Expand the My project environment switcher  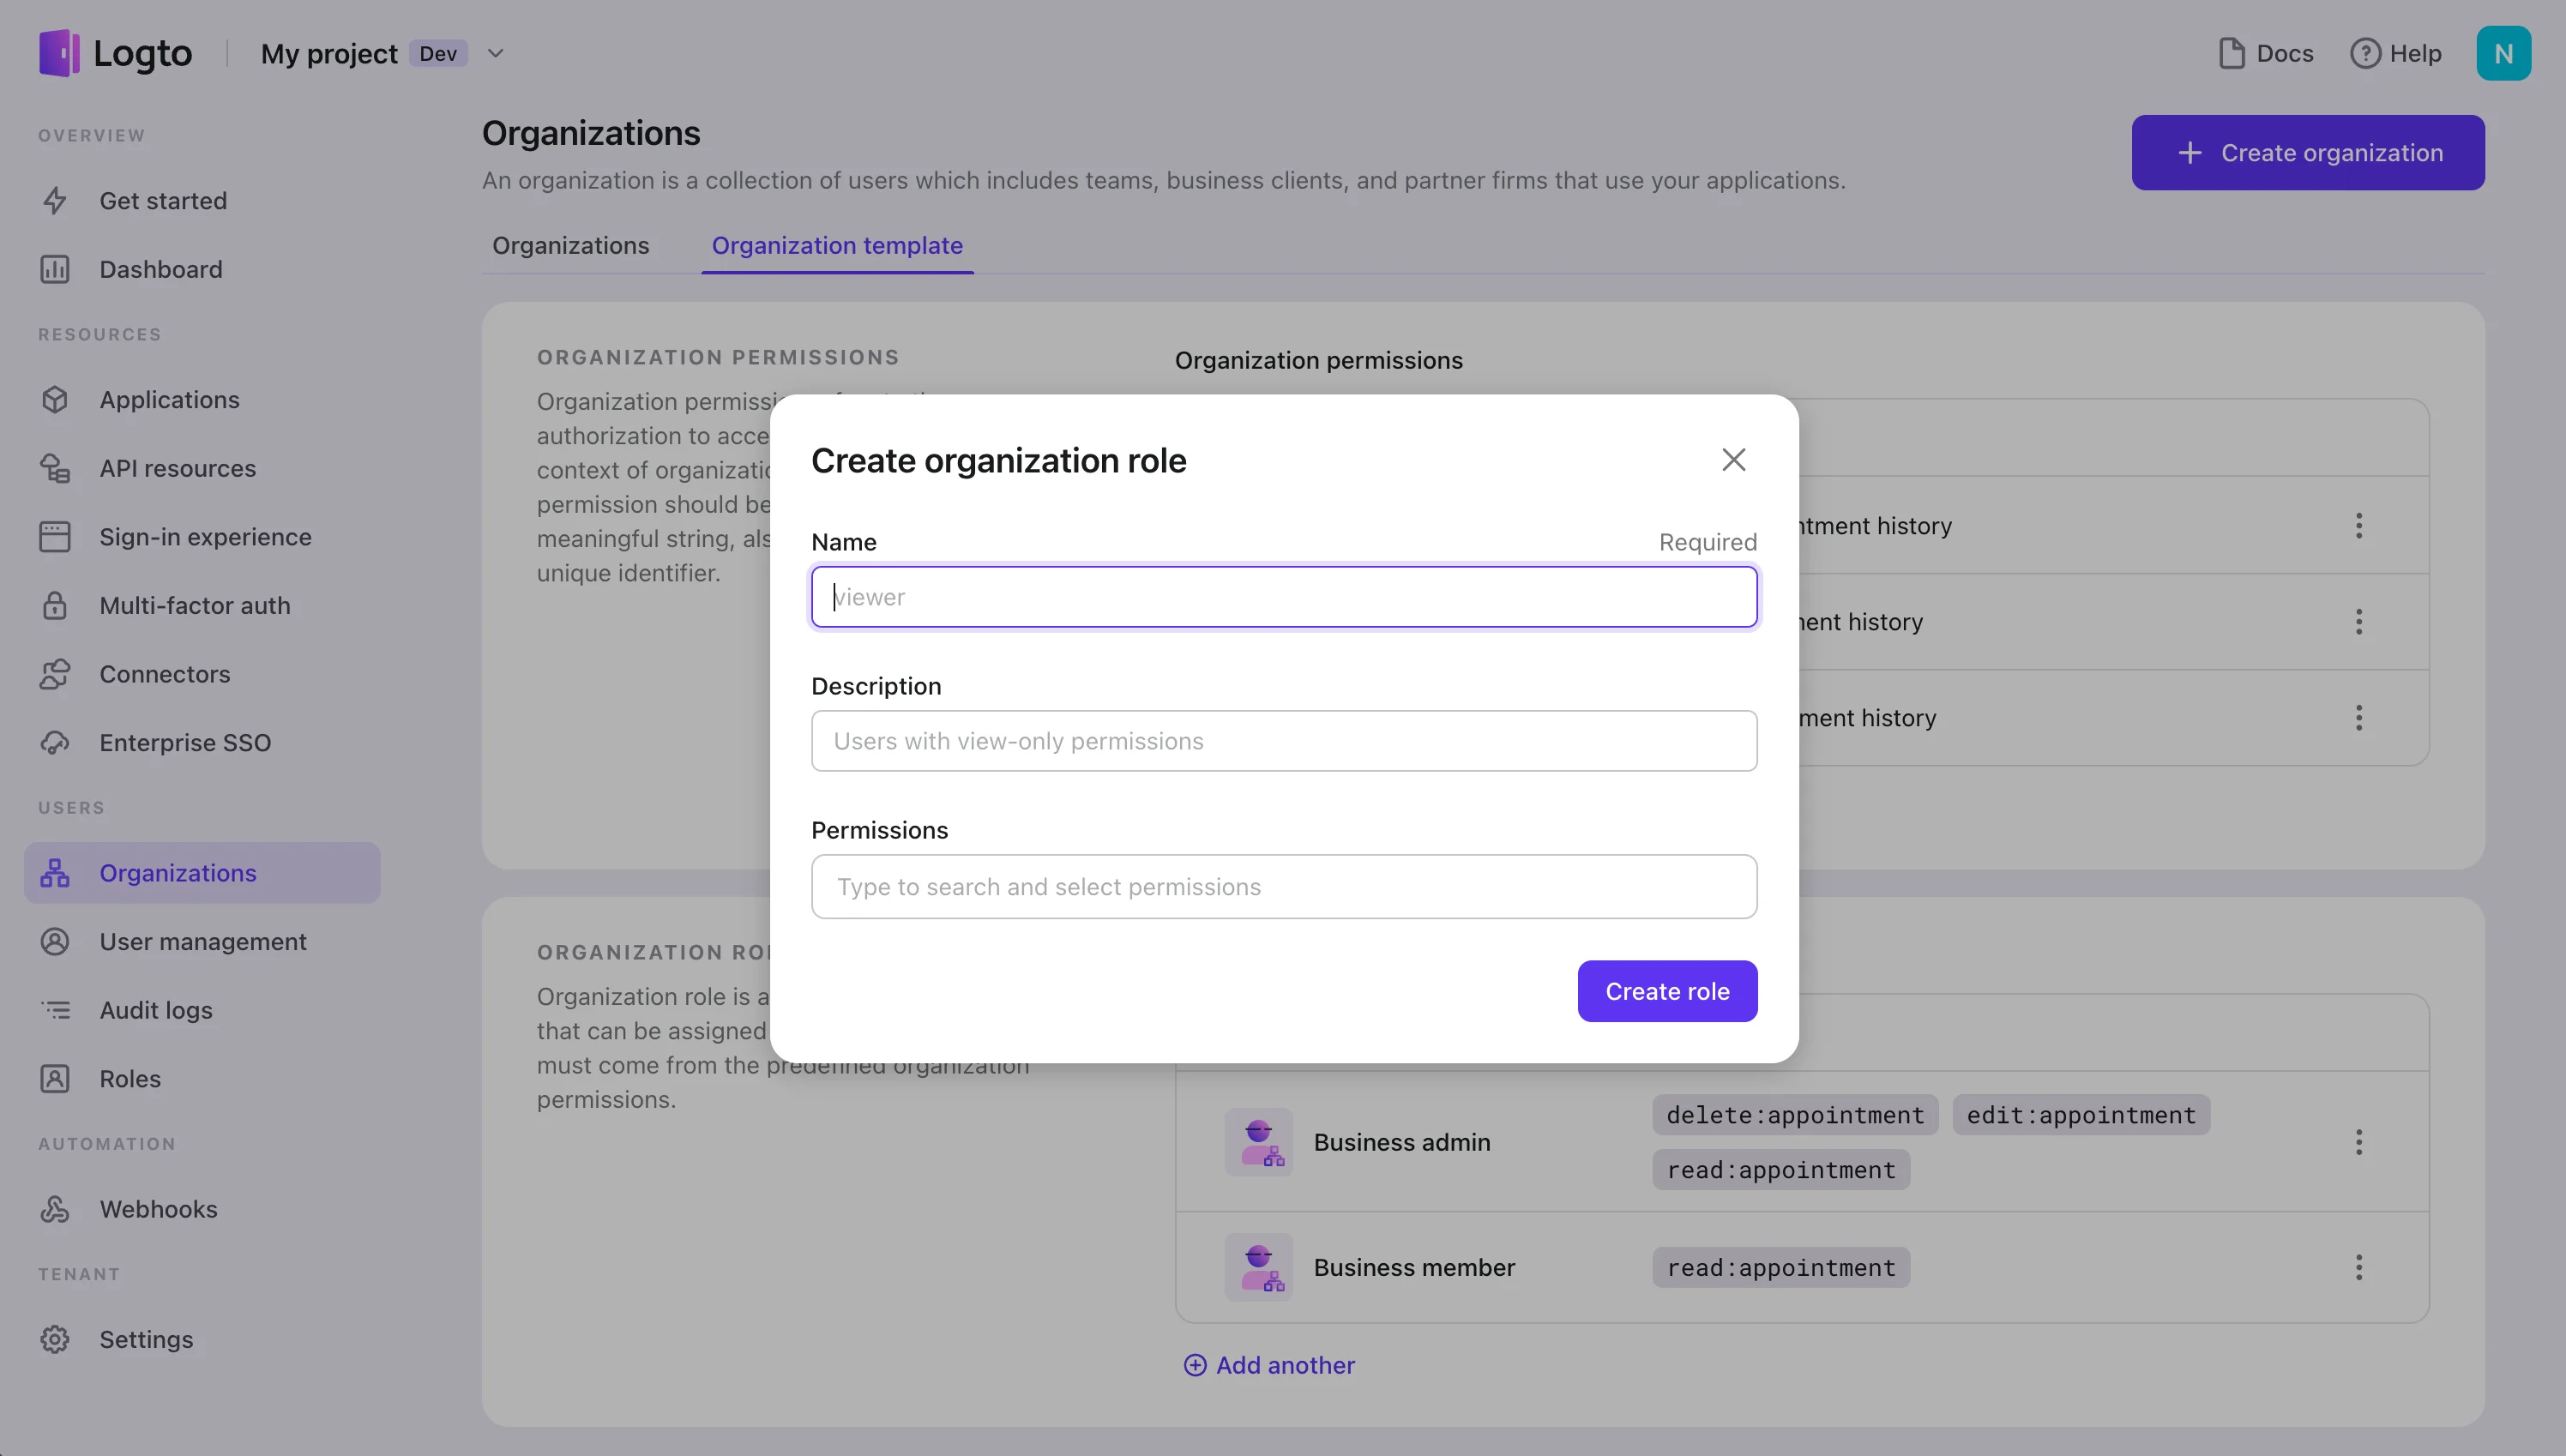pyautogui.click(x=494, y=53)
